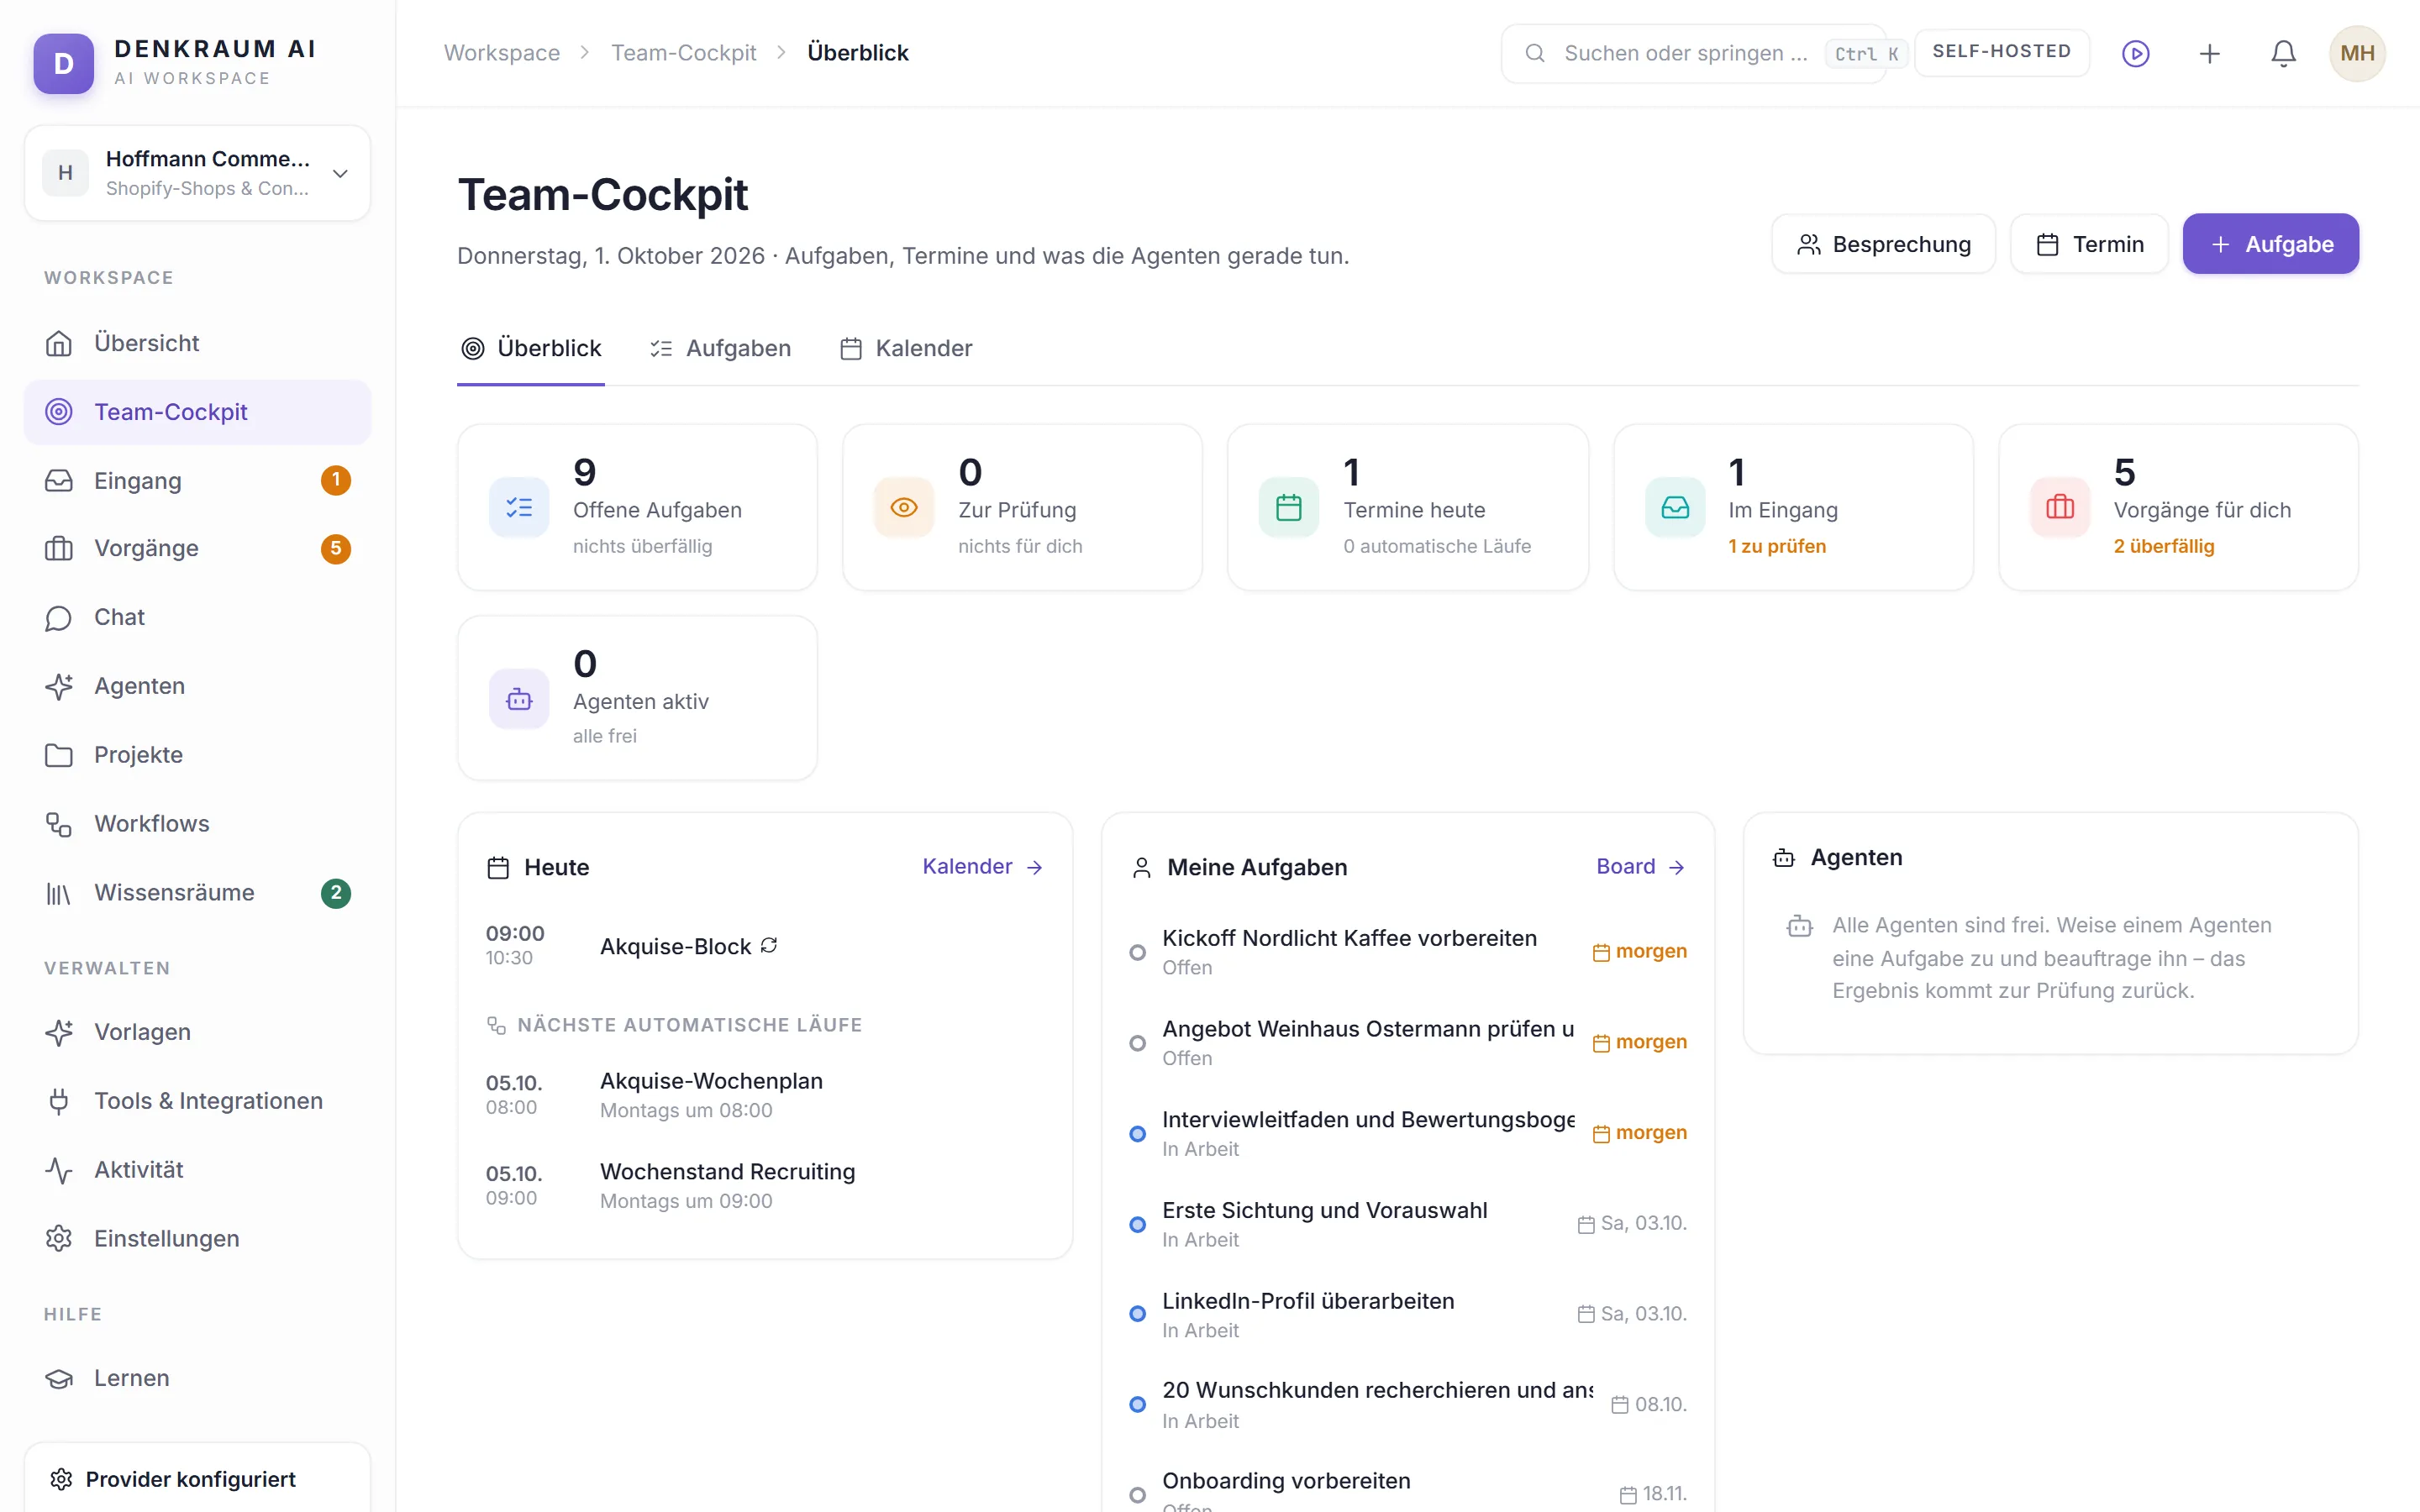
Task: Toggle status circle of 20 Wunschkunden task
Action: click(1137, 1405)
